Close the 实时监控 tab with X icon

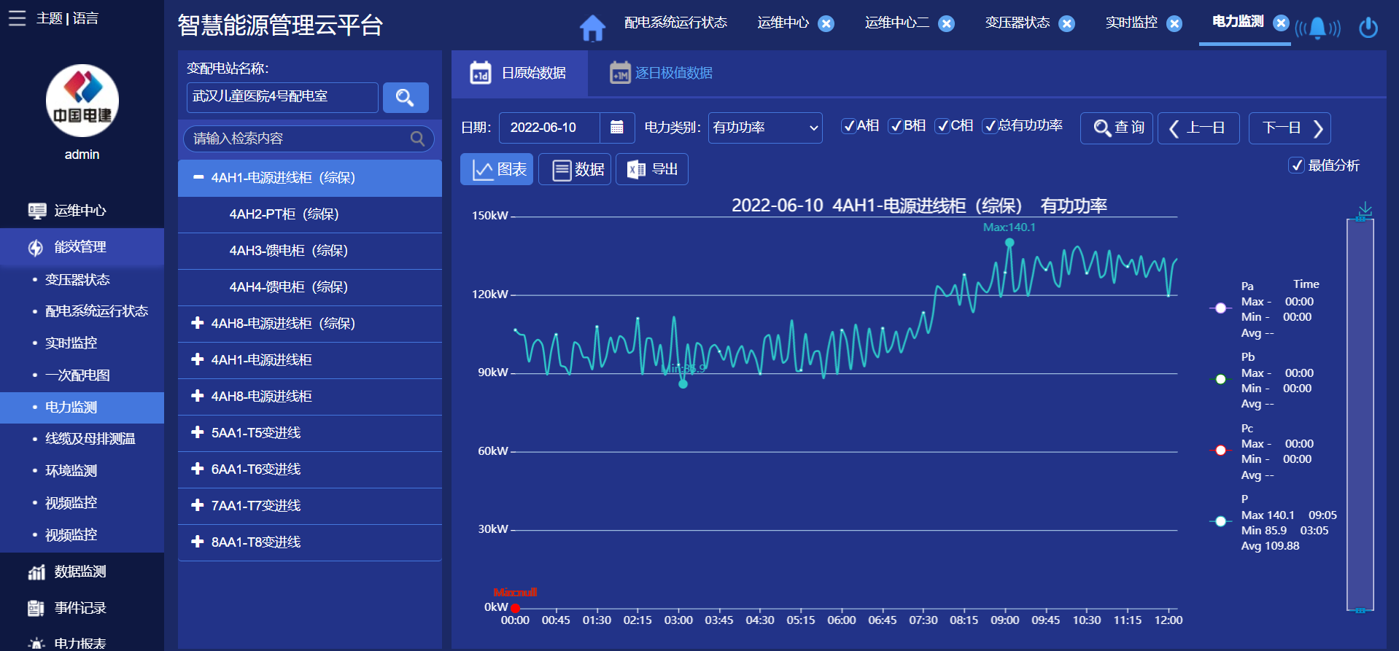click(1174, 24)
